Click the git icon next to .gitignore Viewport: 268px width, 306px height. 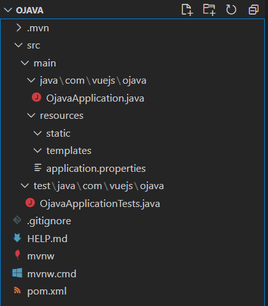(x=17, y=220)
